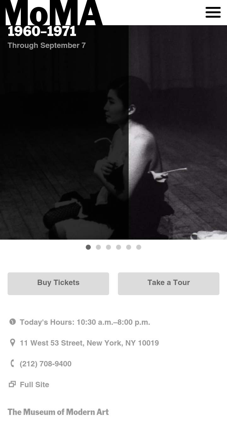
Task: Click the Buy Tickets button
Action: tap(58, 284)
